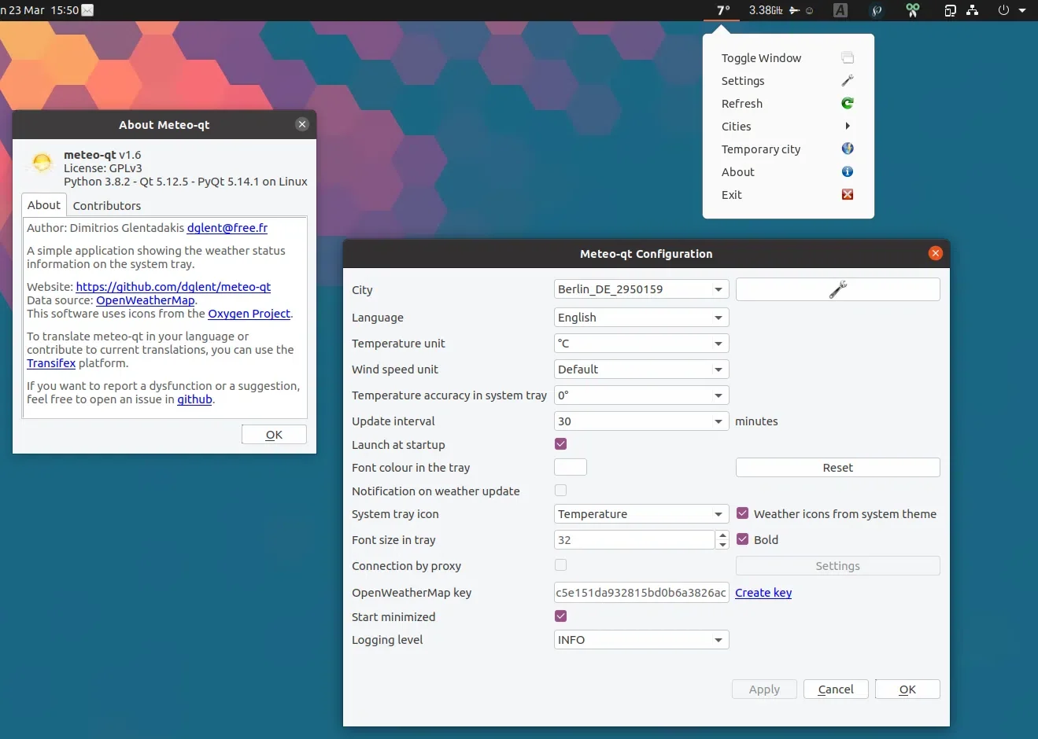The width and height of the screenshot is (1038, 739).
Task: Open the Update interval dropdown
Action: (641, 421)
